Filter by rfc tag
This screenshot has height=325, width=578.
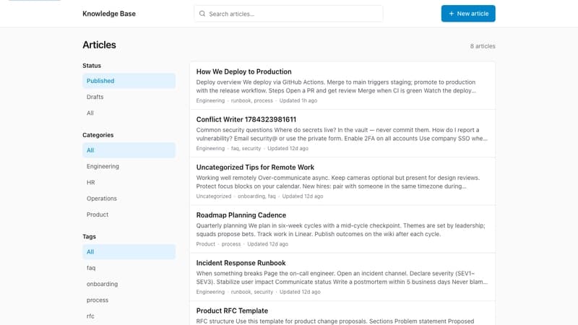(129, 316)
